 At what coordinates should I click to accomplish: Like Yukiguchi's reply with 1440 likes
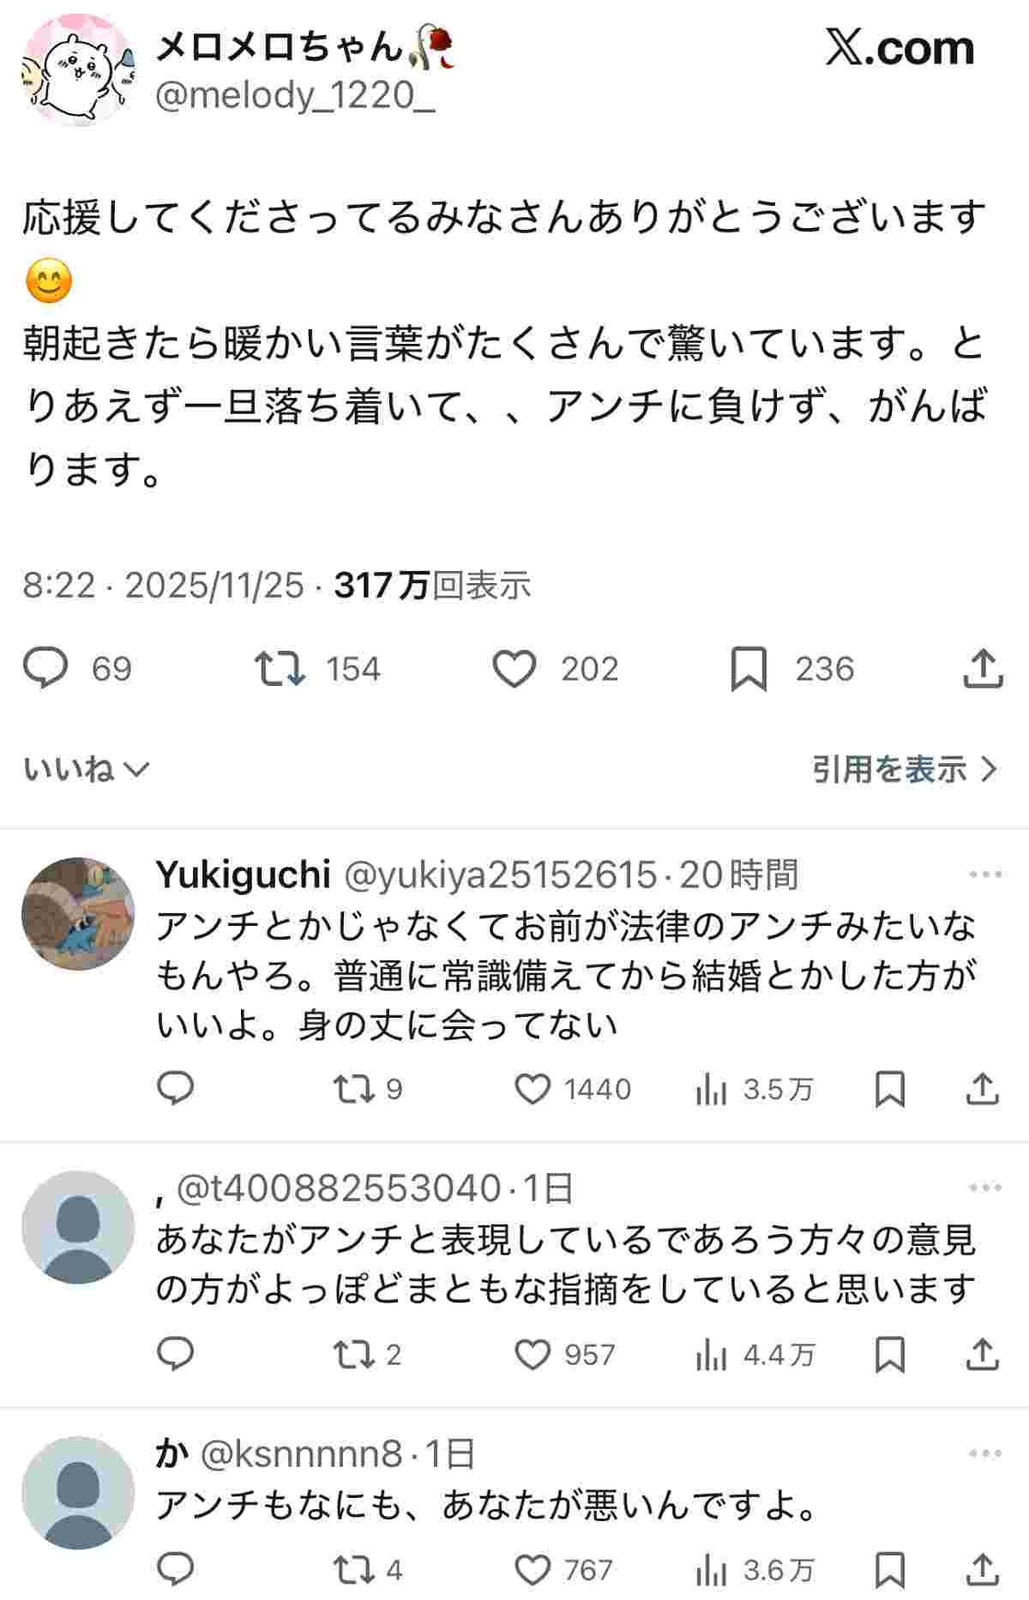pyautogui.click(x=533, y=1089)
